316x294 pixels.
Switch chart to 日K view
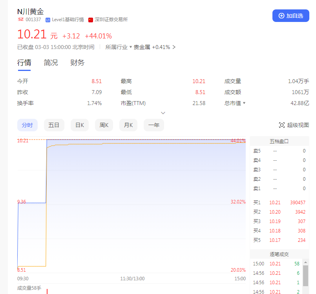click(x=80, y=125)
